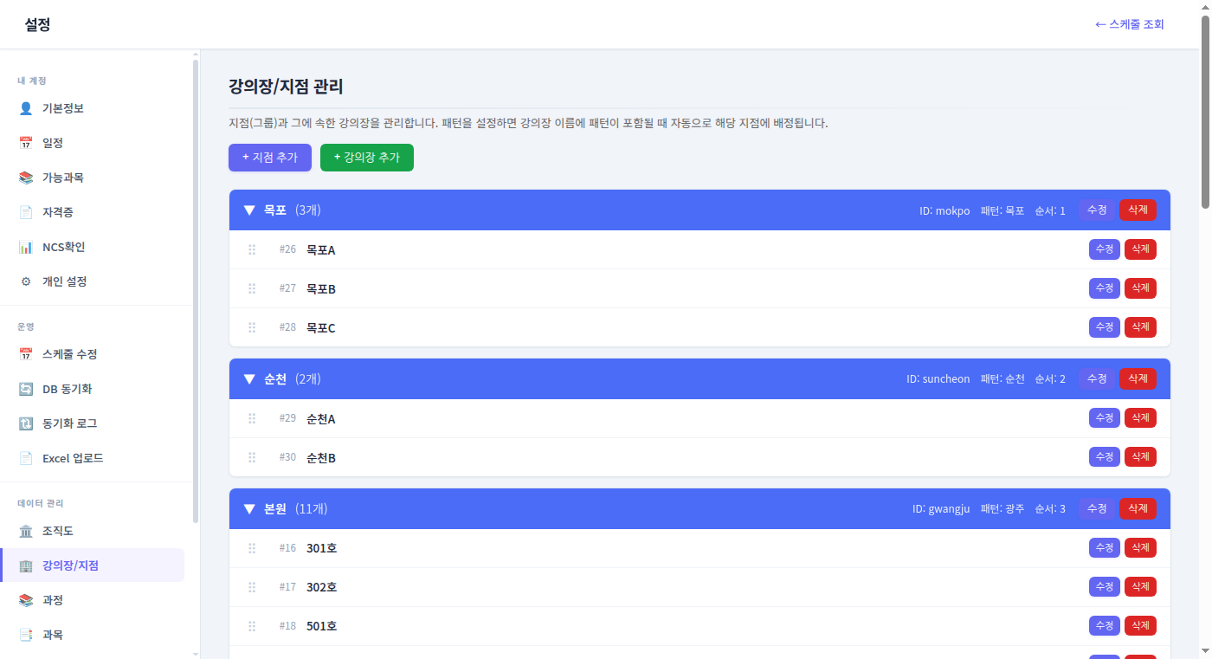
Task: Click the DB 동기화 sync icon
Action: coord(27,388)
